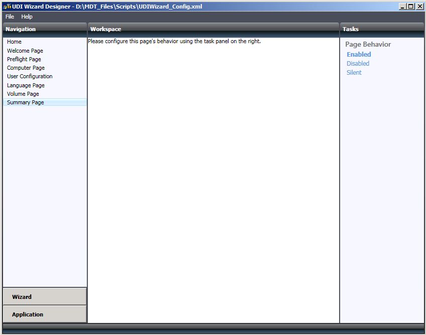
Task: Click the Tasks panel header
Action: click(x=382, y=29)
